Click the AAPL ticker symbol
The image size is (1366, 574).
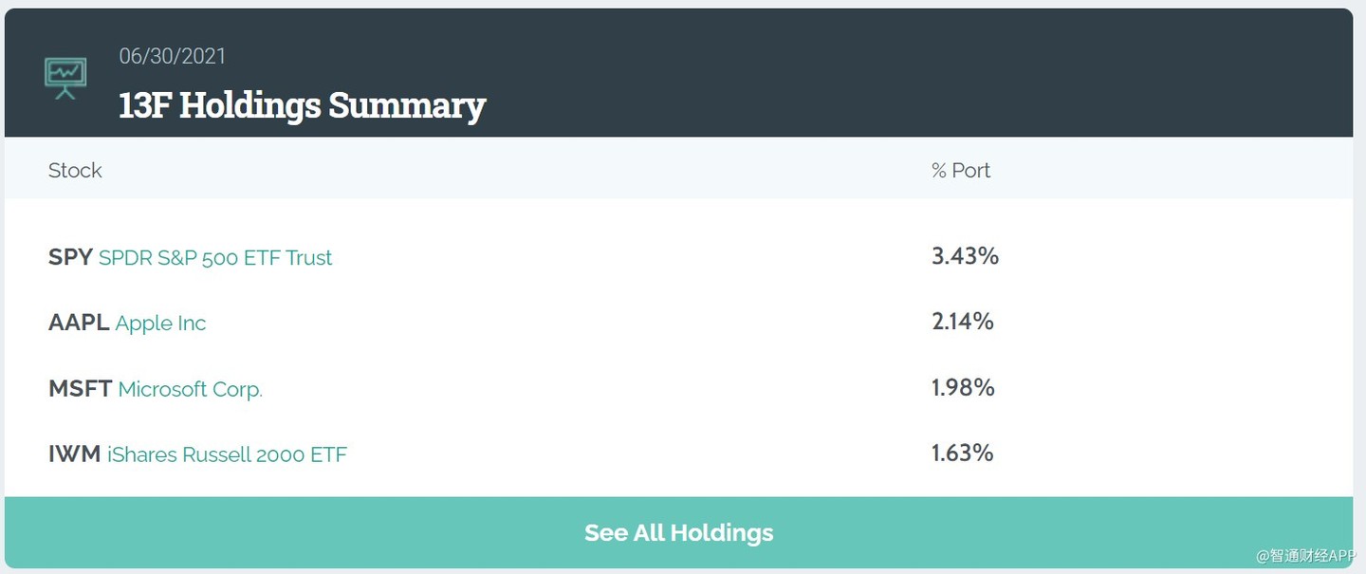(79, 323)
